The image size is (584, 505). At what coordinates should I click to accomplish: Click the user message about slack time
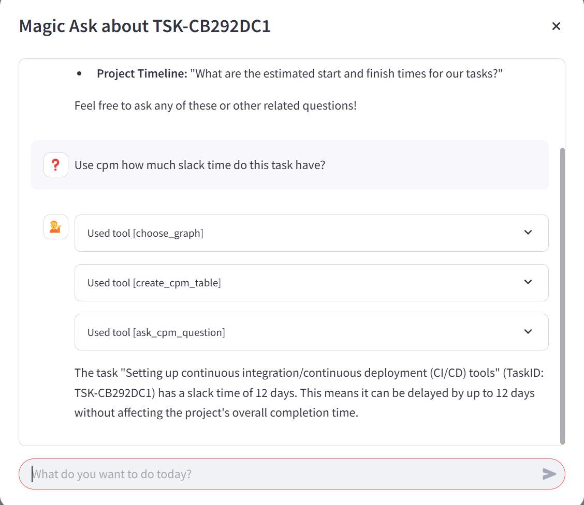pyautogui.click(x=200, y=165)
